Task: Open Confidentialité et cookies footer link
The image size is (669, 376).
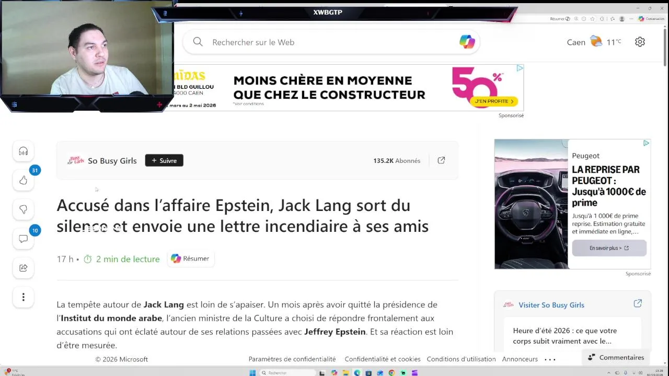Action: (383, 359)
